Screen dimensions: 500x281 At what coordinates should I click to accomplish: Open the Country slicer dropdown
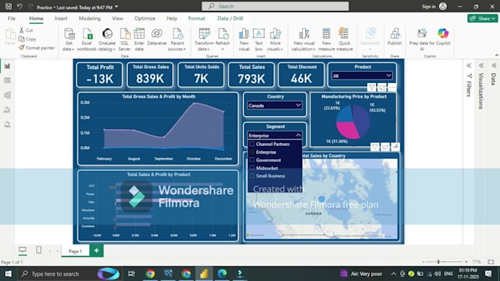[298, 106]
